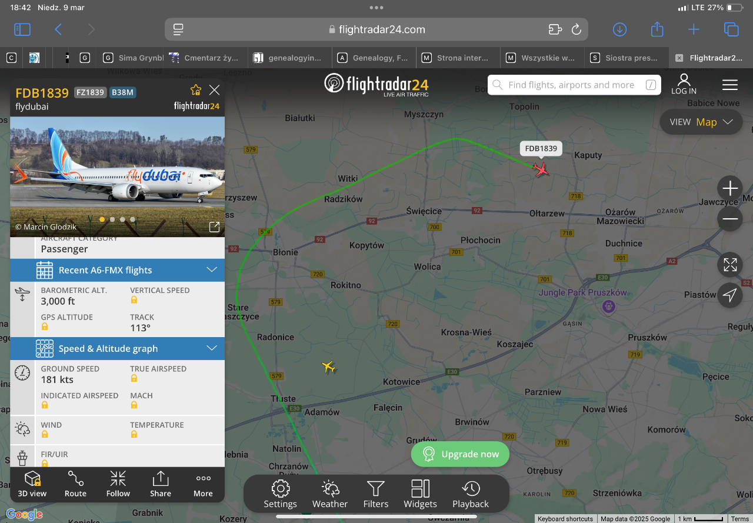Viewport: 753px width, 523px height.
Task: Click the Upgrade now button
Action: 460,454
